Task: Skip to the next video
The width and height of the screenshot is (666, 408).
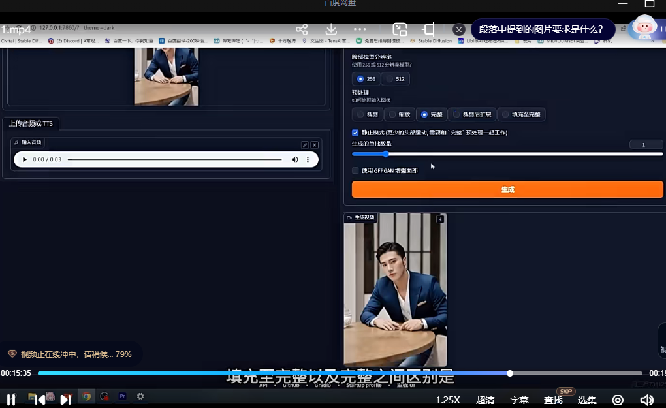Action: [x=65, y=400]
